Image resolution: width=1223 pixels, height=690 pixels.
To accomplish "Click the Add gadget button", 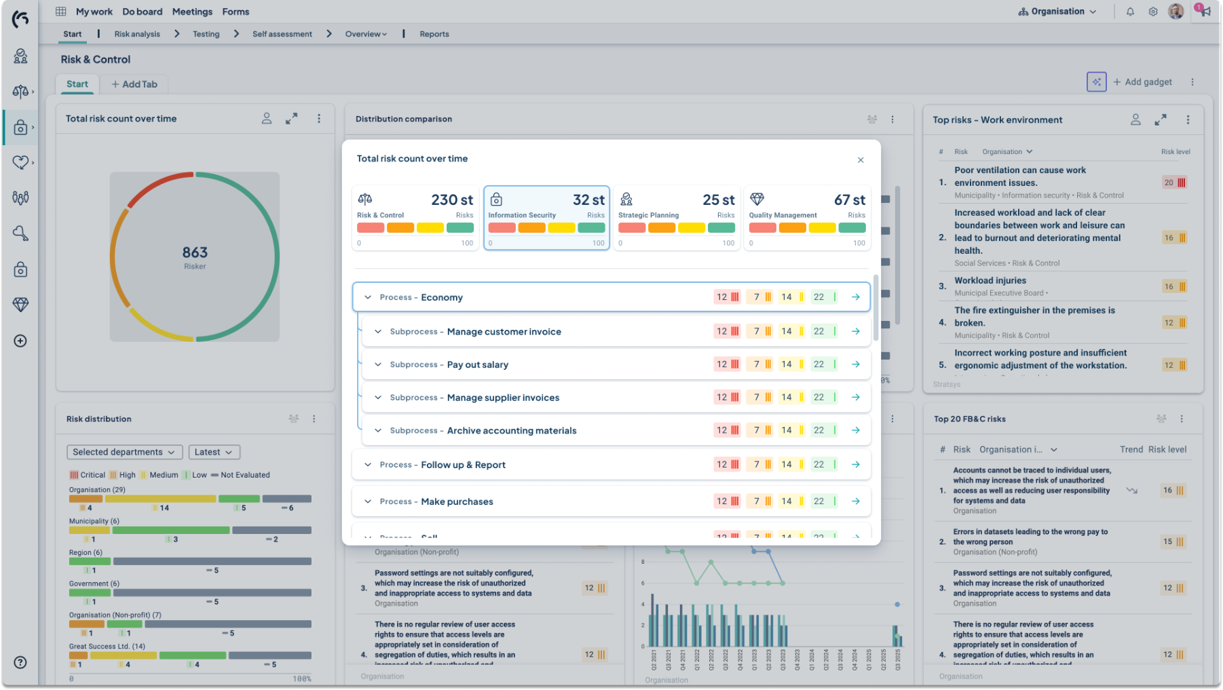I will (x=1142, y=81).
